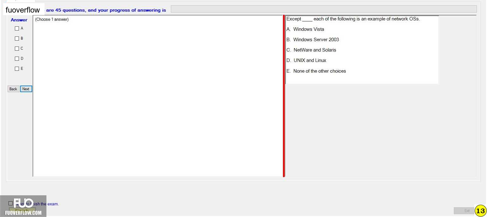Check answer box A

click(17, 29)
